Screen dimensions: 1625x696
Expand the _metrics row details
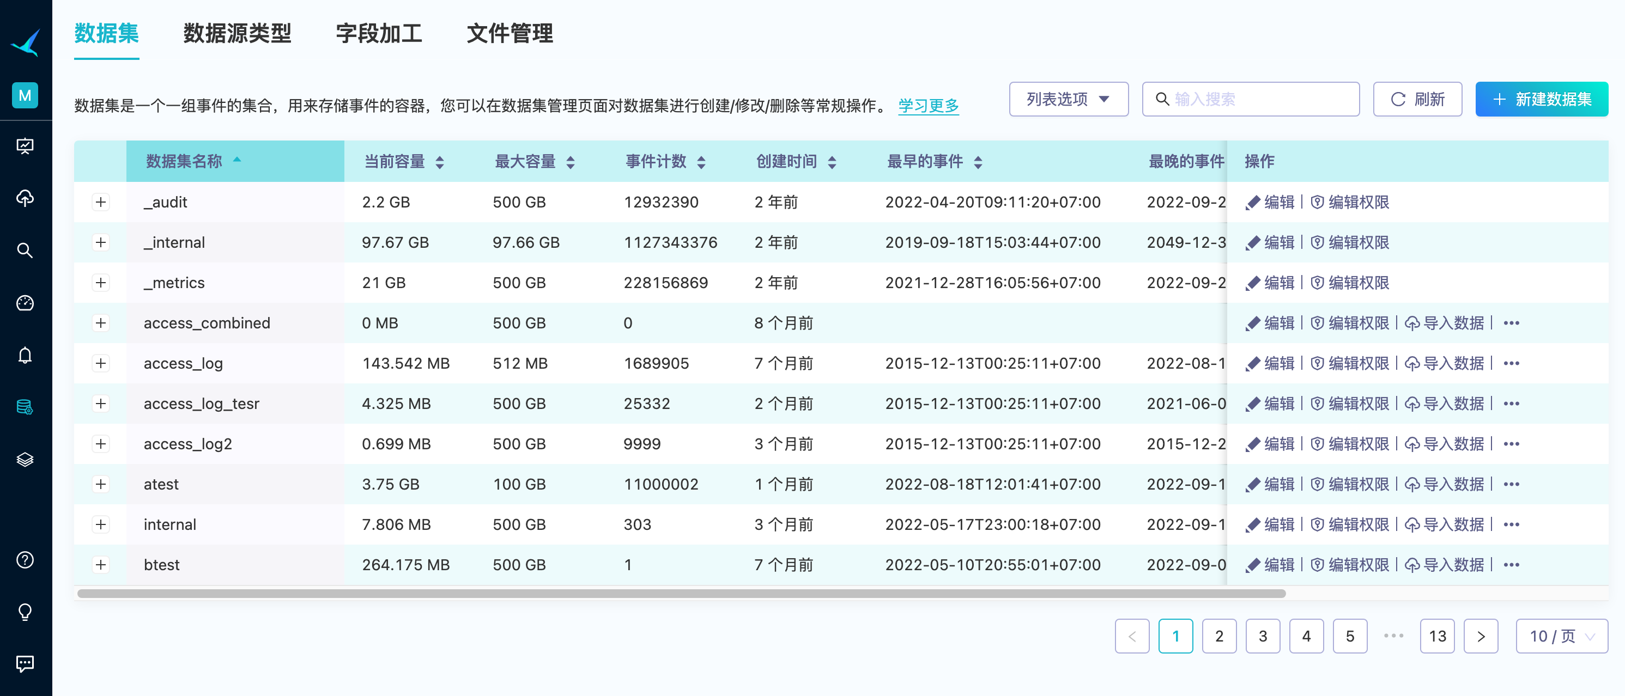coord(101,283)
